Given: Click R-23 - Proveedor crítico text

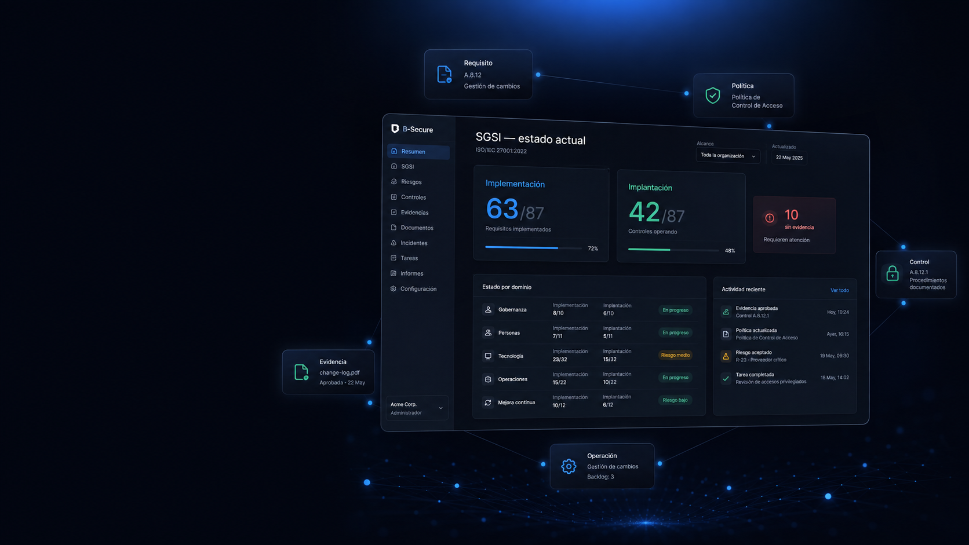Looking at the screenshot, I should click(x=761, y=360).
